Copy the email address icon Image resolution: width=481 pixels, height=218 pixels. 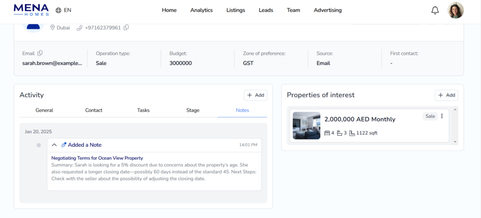(40, 53)
